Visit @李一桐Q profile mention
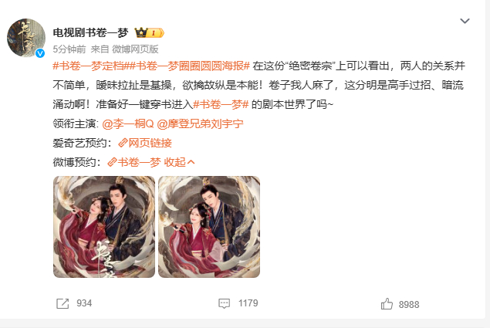Screen dimensions: 490x328 coord(128,123)
